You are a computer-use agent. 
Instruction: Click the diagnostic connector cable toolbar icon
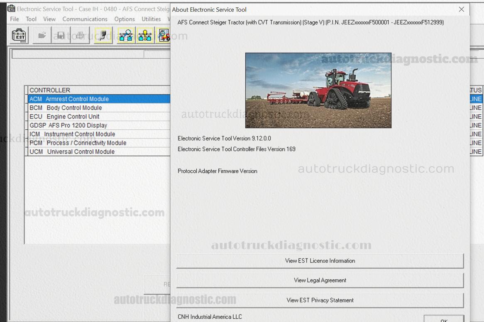tap(103, 36)
